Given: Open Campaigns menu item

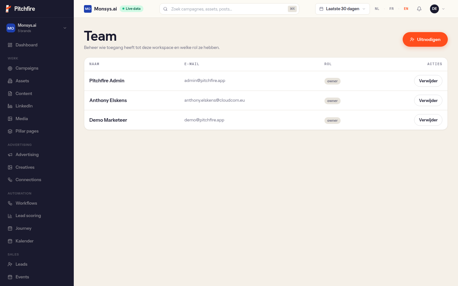Looking at the screenshot, I should [x=37, y=68].
